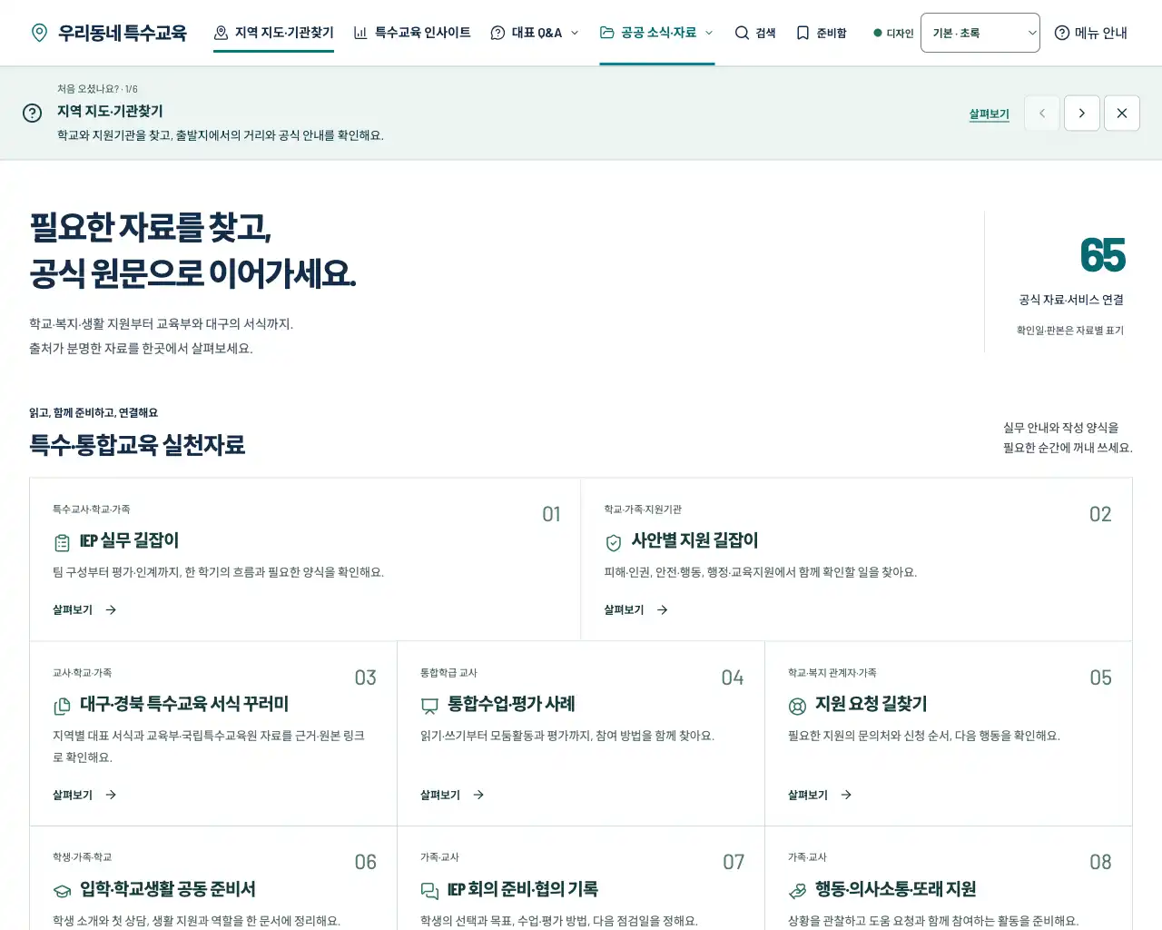Click the arrow next to 살펴보기 in IEP 실무 길잡이

(111, 610)
